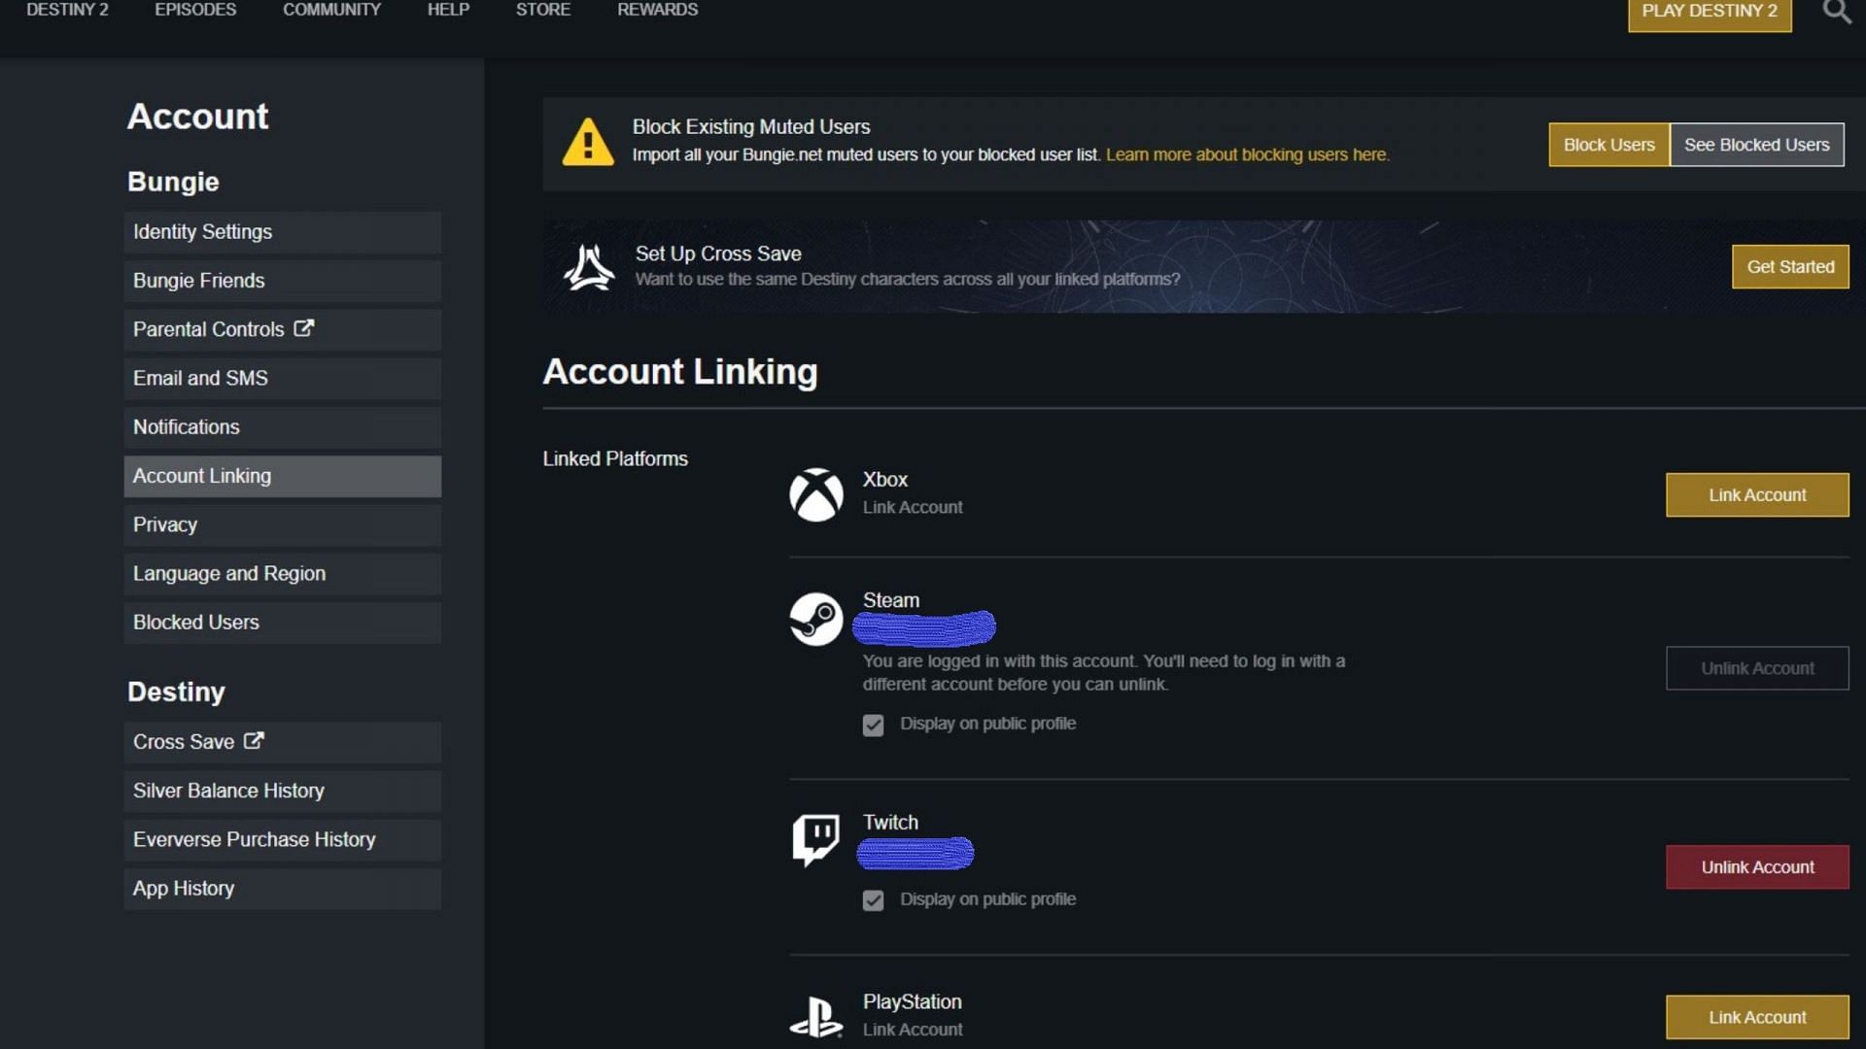The image size is (1866, 1049).
Task: Click the Cross Save emblem icon
Action: tap(589, 267)
